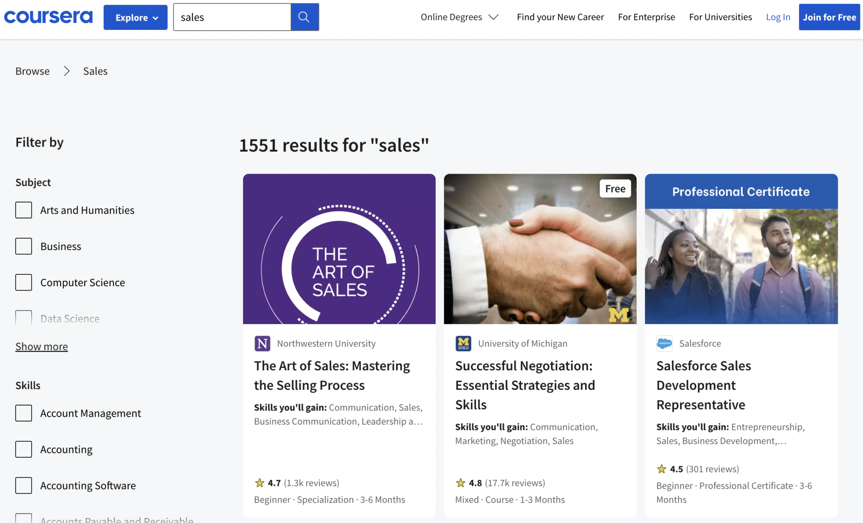Tick the Business subject checkbox
The width and height of the screenshot is (863, 523).
(24, 246)
